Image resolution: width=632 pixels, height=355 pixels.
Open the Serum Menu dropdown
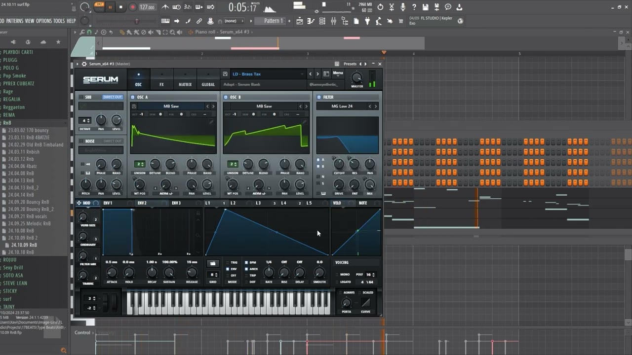[x=338, y=73]
